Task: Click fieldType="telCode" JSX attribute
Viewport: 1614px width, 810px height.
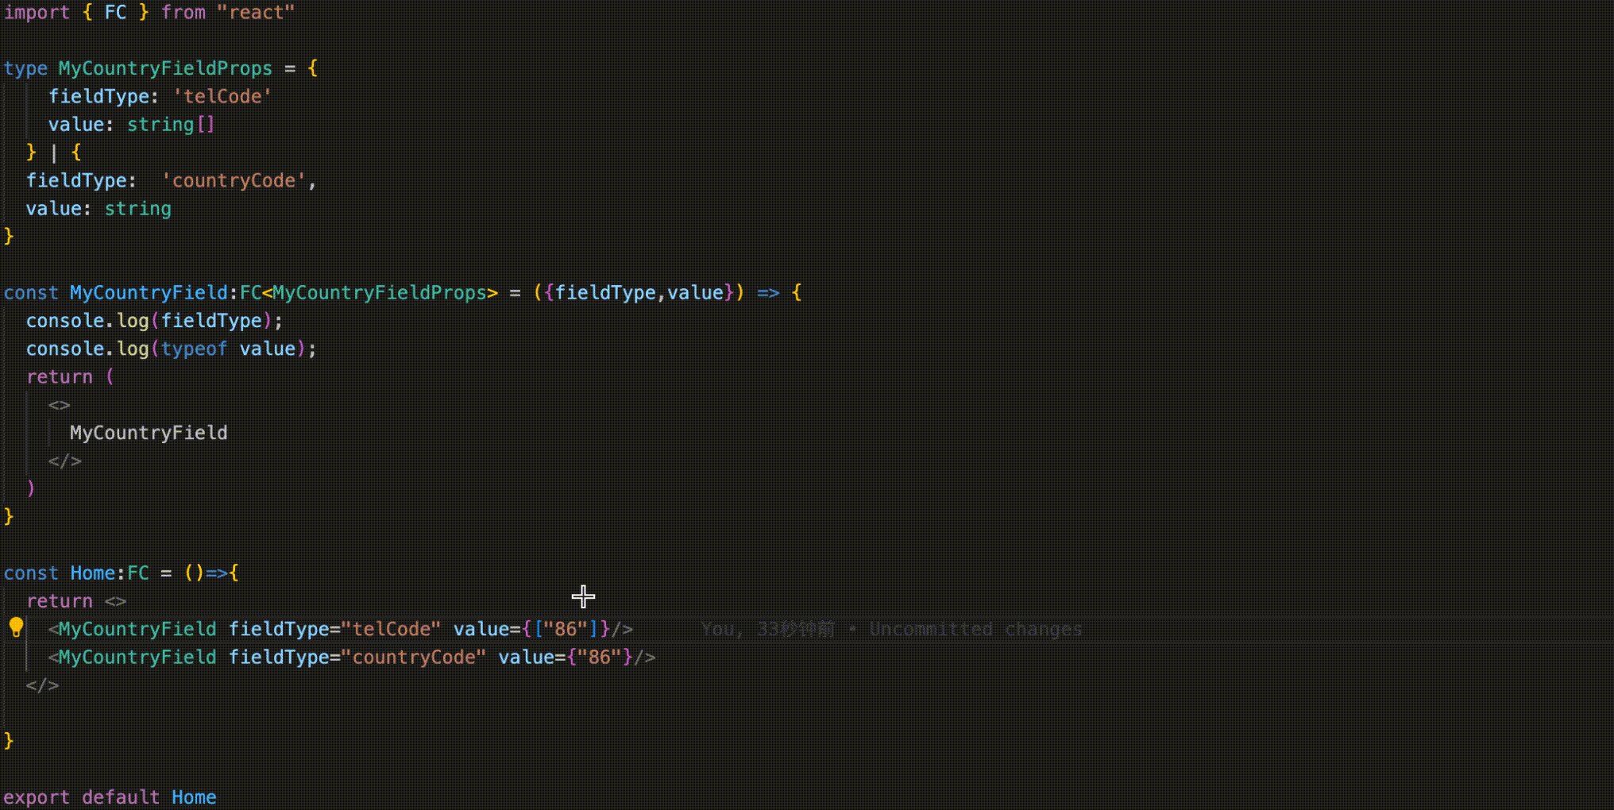Action: tap(334, 629)
